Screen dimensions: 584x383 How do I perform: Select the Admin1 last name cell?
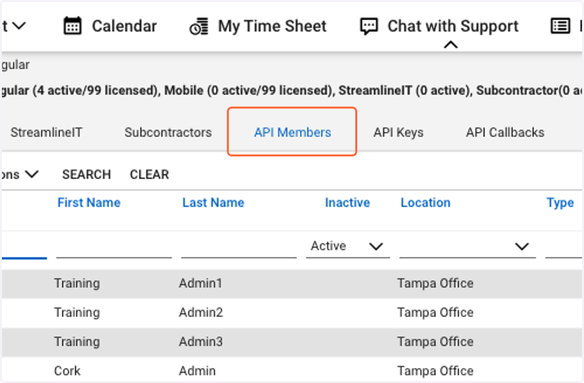point(201,283)
